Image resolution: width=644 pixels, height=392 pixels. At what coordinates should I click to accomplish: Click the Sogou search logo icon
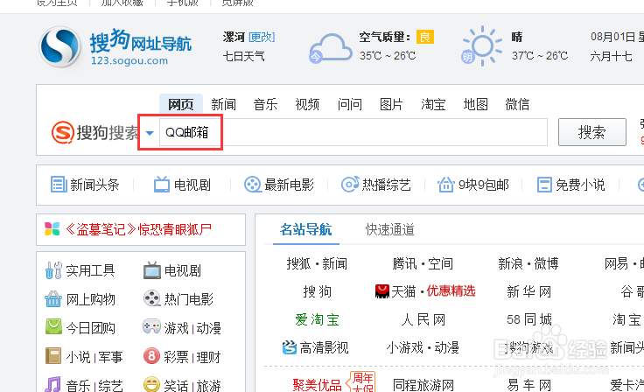[62, 132]
